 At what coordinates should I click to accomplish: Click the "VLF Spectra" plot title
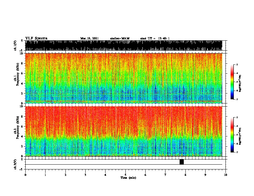(x=36, y=38)
